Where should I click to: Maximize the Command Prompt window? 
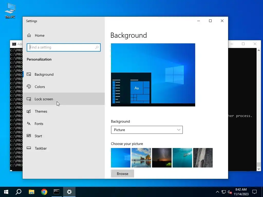pos(243,44)
